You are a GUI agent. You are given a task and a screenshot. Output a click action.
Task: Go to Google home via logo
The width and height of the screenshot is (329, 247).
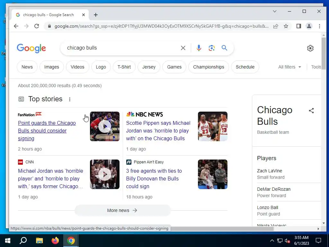[x=31, y=48]
